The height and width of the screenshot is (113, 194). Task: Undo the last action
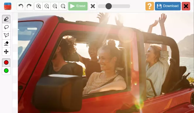click(x=21, y=6)
